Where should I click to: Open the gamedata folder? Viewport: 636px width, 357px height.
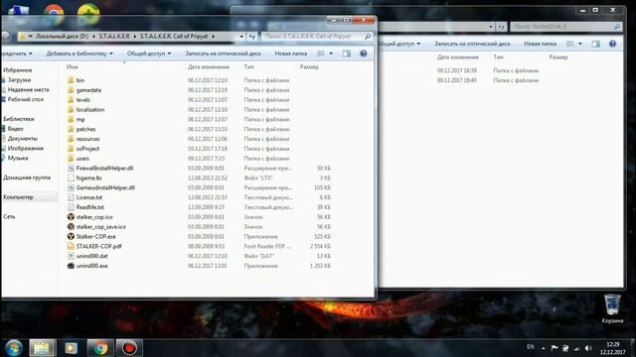click(88, 90)
